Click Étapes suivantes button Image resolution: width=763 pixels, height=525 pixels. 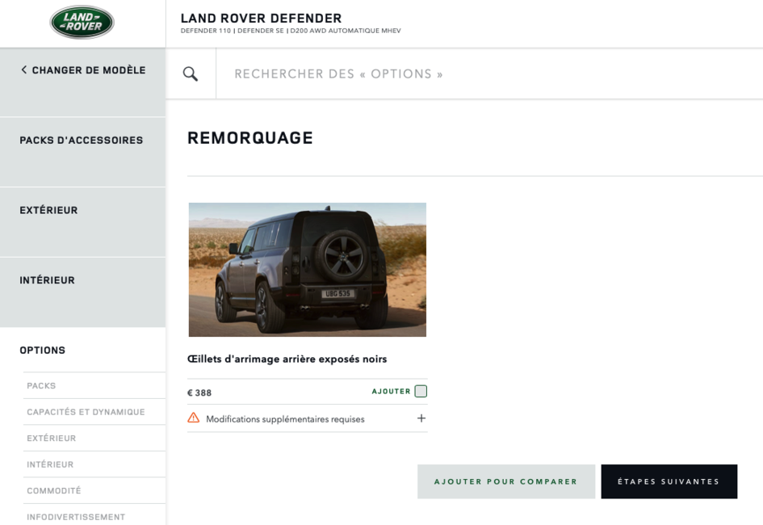pyautogui.click(x=669, y=481)
